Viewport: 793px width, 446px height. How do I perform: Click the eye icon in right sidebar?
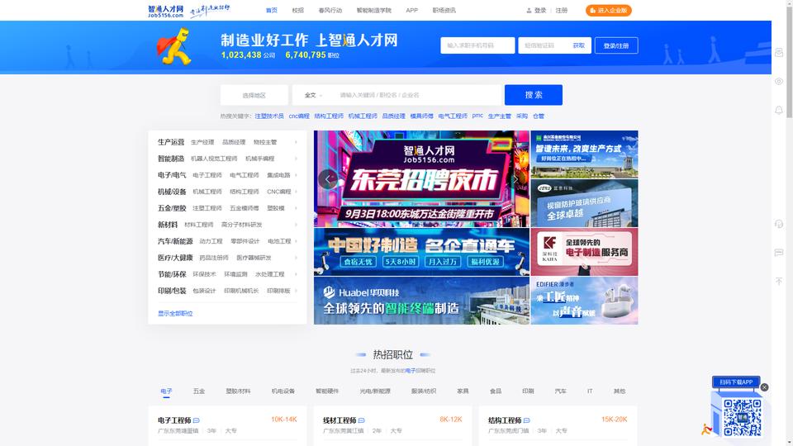pyautogui.click(x=779, y=82)
